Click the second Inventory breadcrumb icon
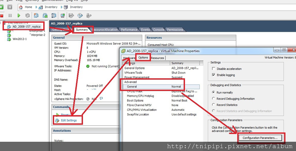The width and height of the screenshot is (296, 151). [66, 7]
